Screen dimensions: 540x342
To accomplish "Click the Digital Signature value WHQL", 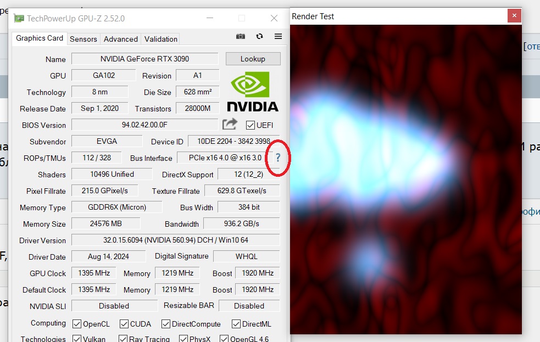I will (x=247, y=257).
